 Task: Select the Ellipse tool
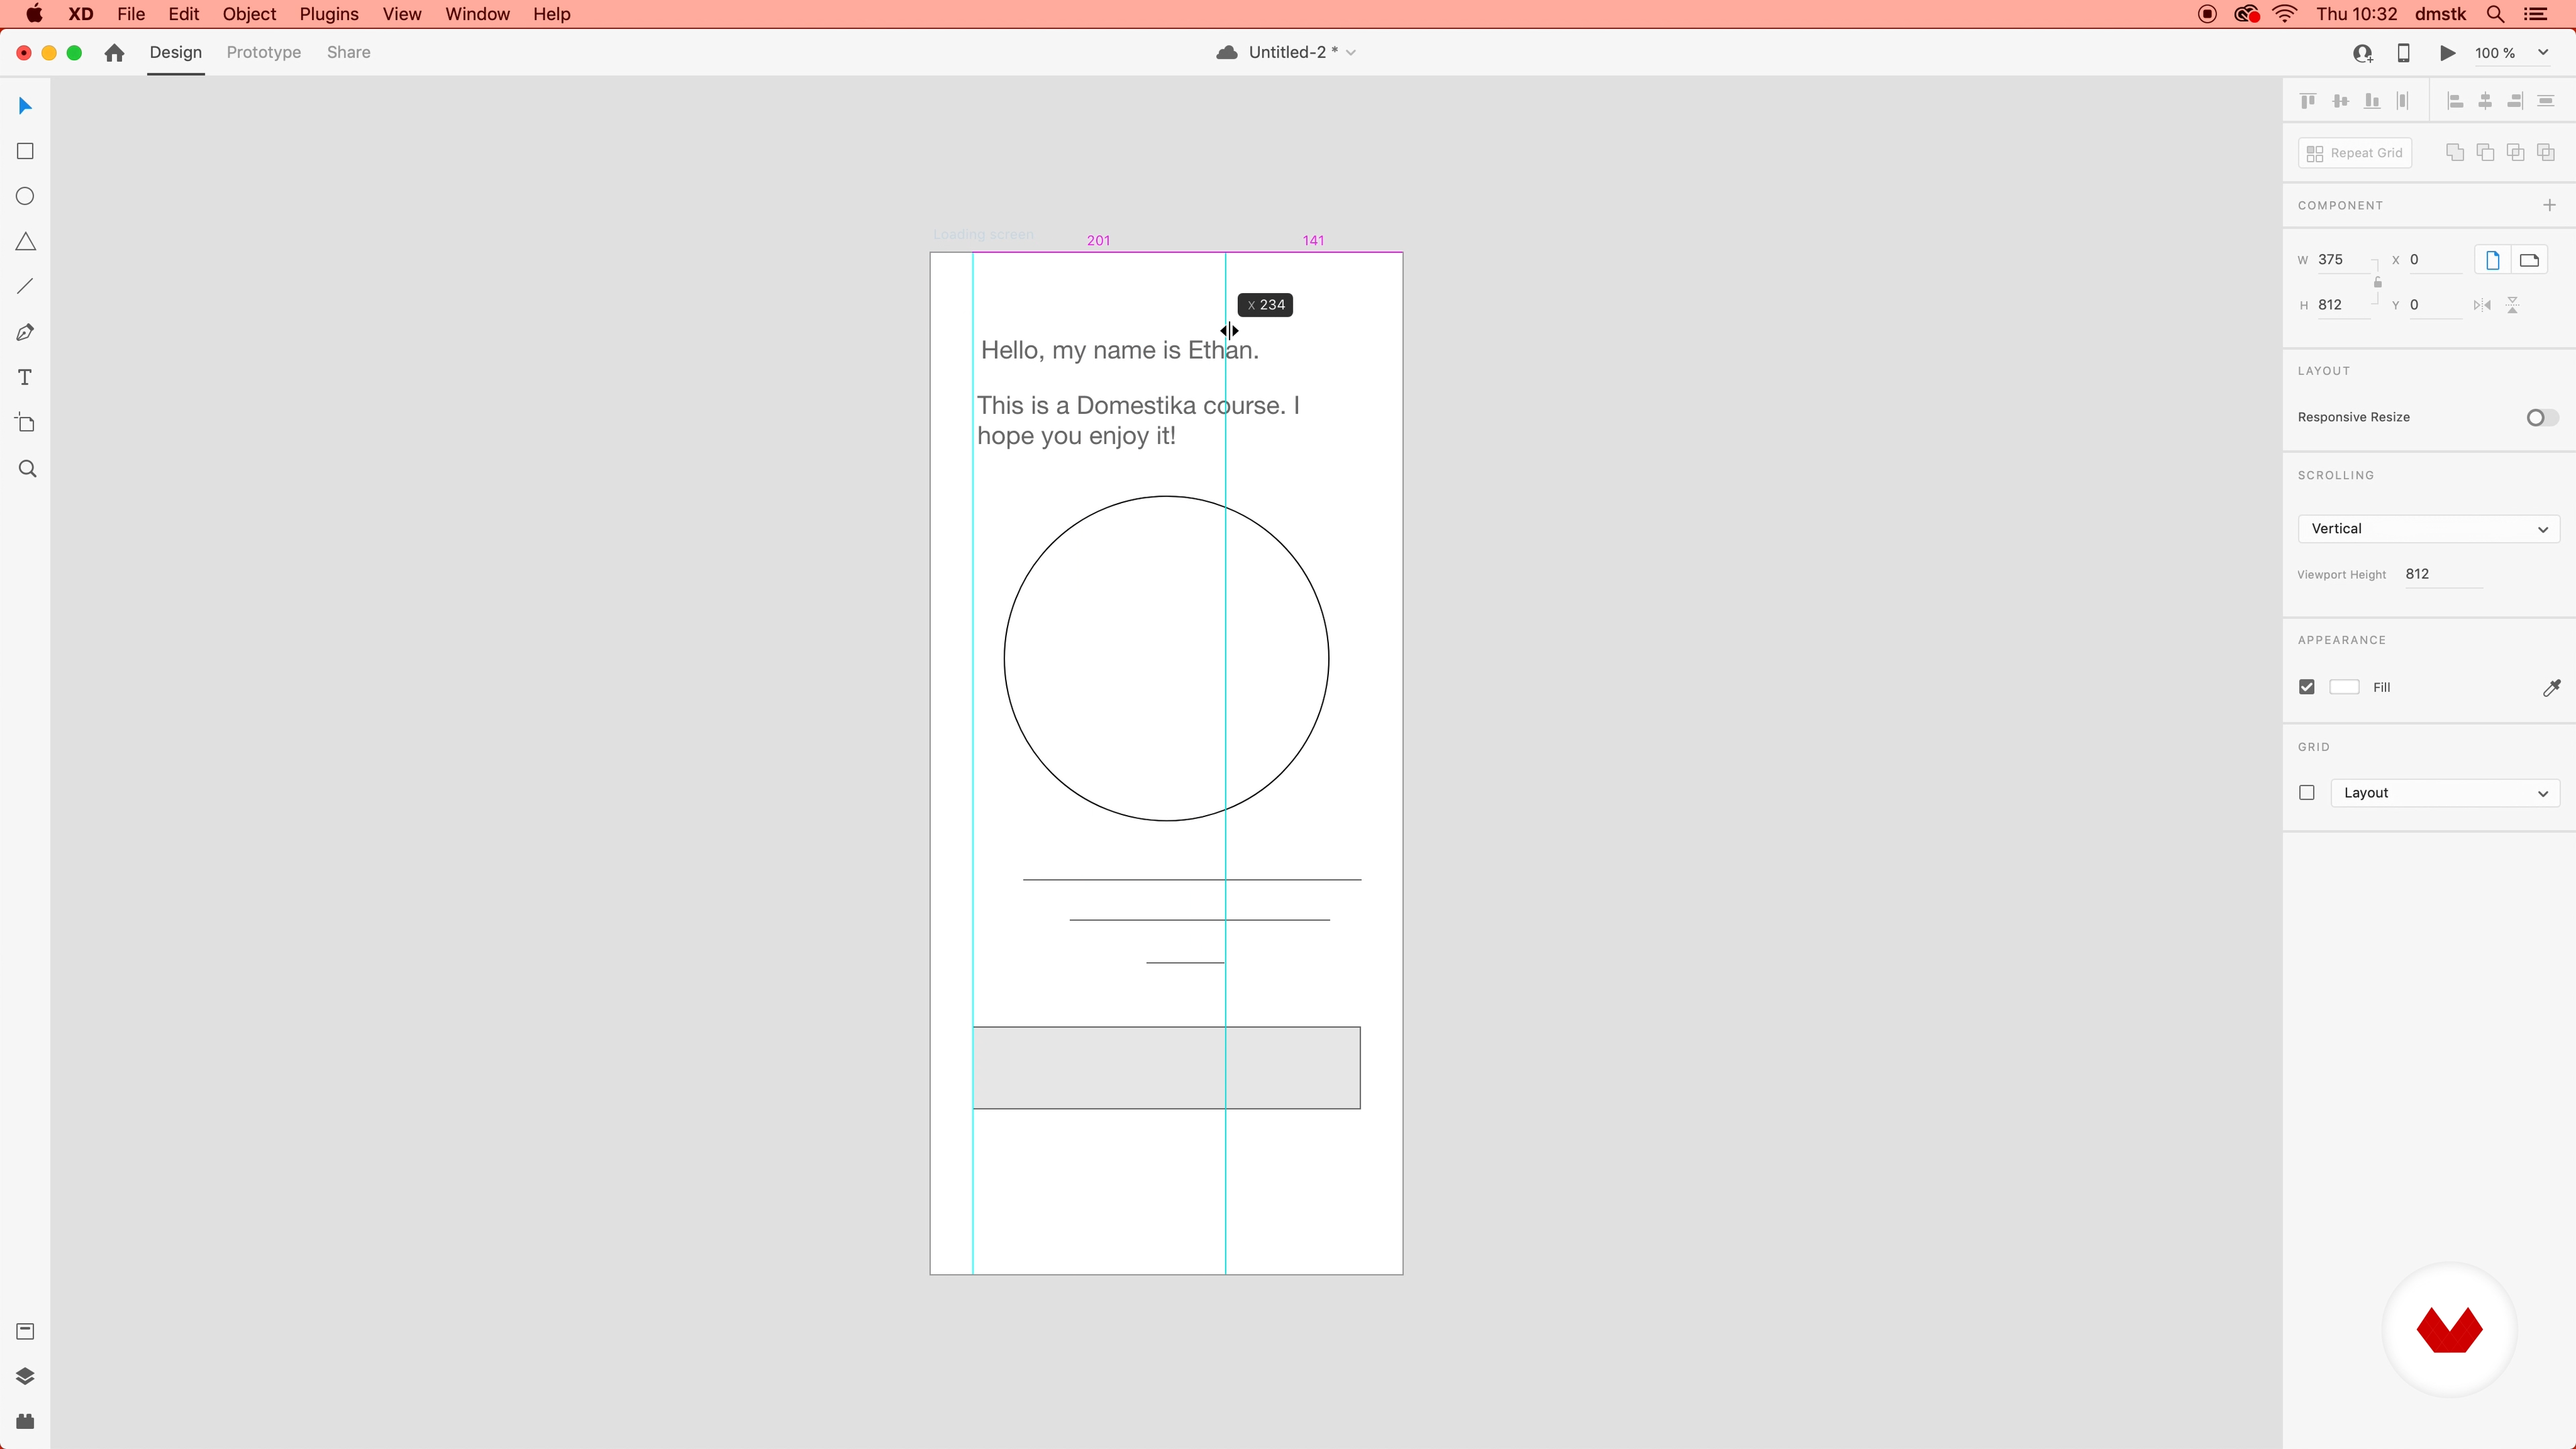pyautogui.click(x=26, y=196)
